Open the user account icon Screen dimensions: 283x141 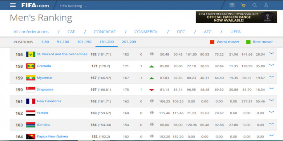point(266,5)
